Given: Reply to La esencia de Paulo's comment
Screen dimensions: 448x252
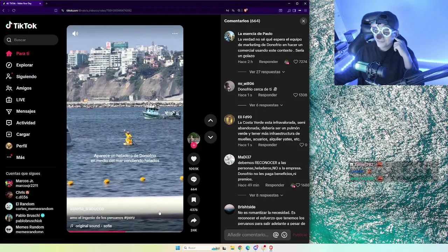Looking at the screenshot, I should [268, 62].
